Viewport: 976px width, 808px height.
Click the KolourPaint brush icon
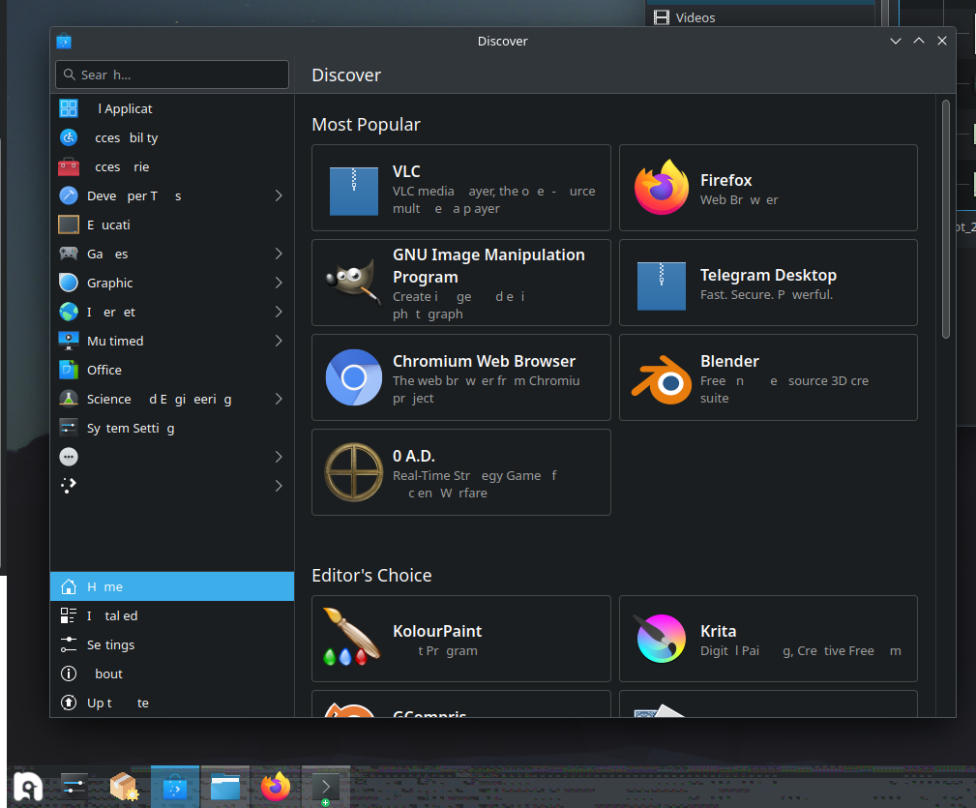(352, 636)
